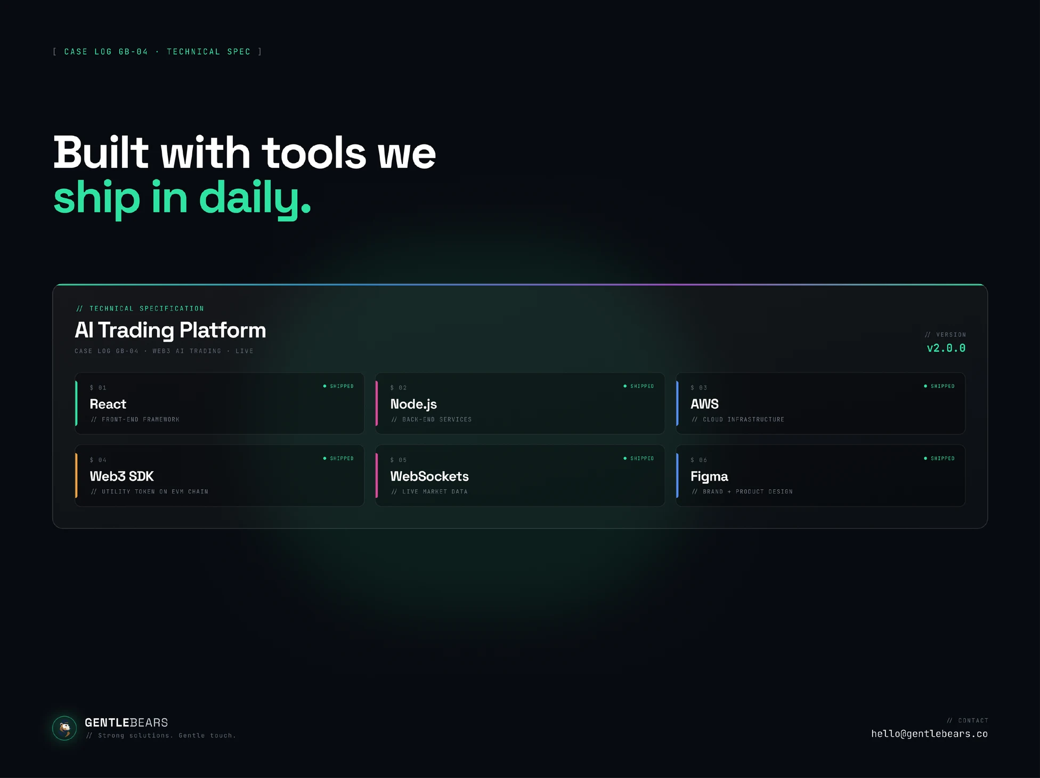Click the '$ 06' index label
Viewport: 1040px width, 778px height.
coord(699,460)
